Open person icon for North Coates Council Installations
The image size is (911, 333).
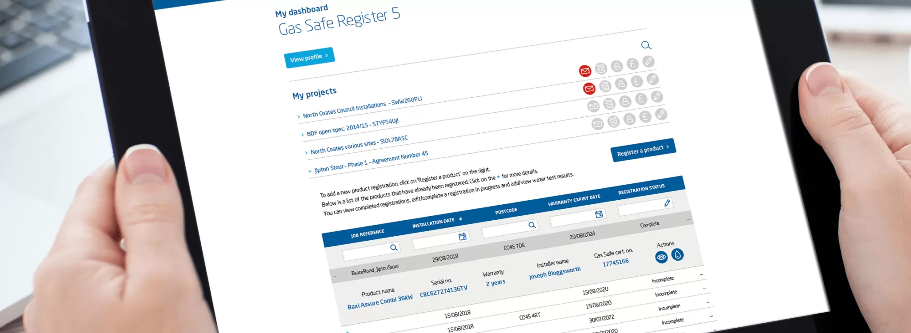pos(617,66)
